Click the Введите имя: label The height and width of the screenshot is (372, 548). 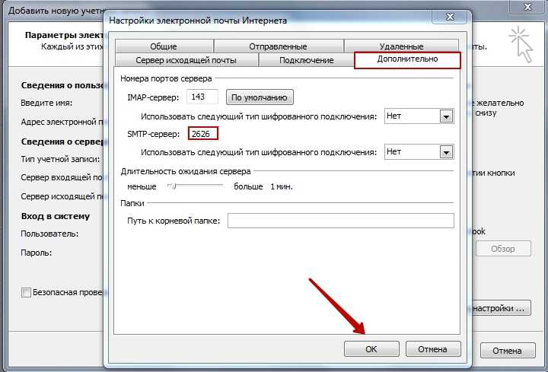pos(46,103)
